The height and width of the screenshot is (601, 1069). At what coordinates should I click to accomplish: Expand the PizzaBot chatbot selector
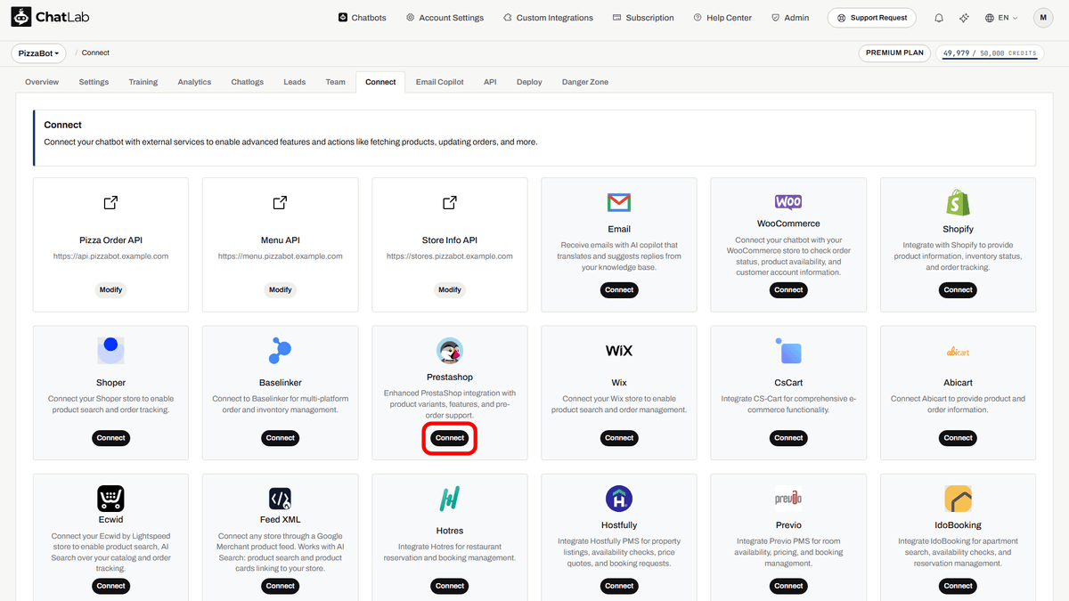pos(39,53)
